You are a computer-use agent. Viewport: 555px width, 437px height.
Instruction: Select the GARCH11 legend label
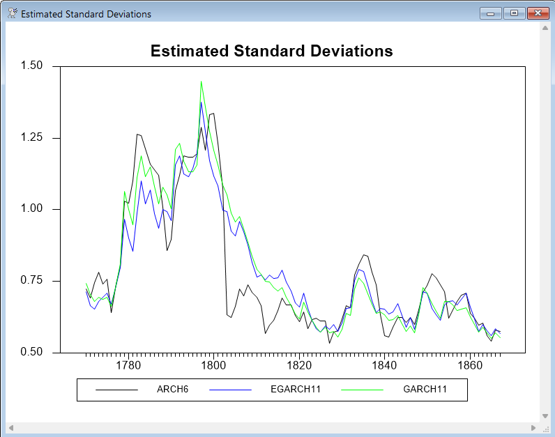pyautogui.click(x=425, y=389)
